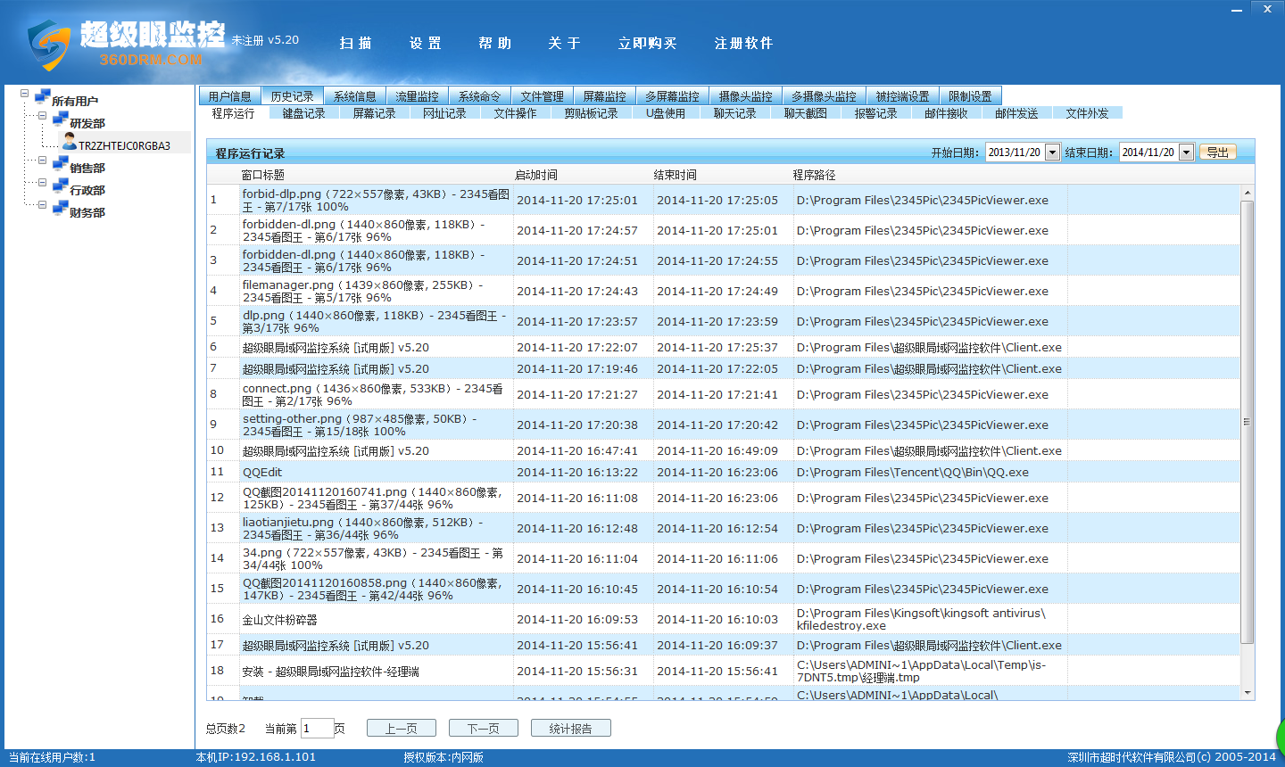Image resolution: width=1285 pixels, height=767 pixels.
Task: Click the 行政部 department computer icon
Action: (60, 186)
